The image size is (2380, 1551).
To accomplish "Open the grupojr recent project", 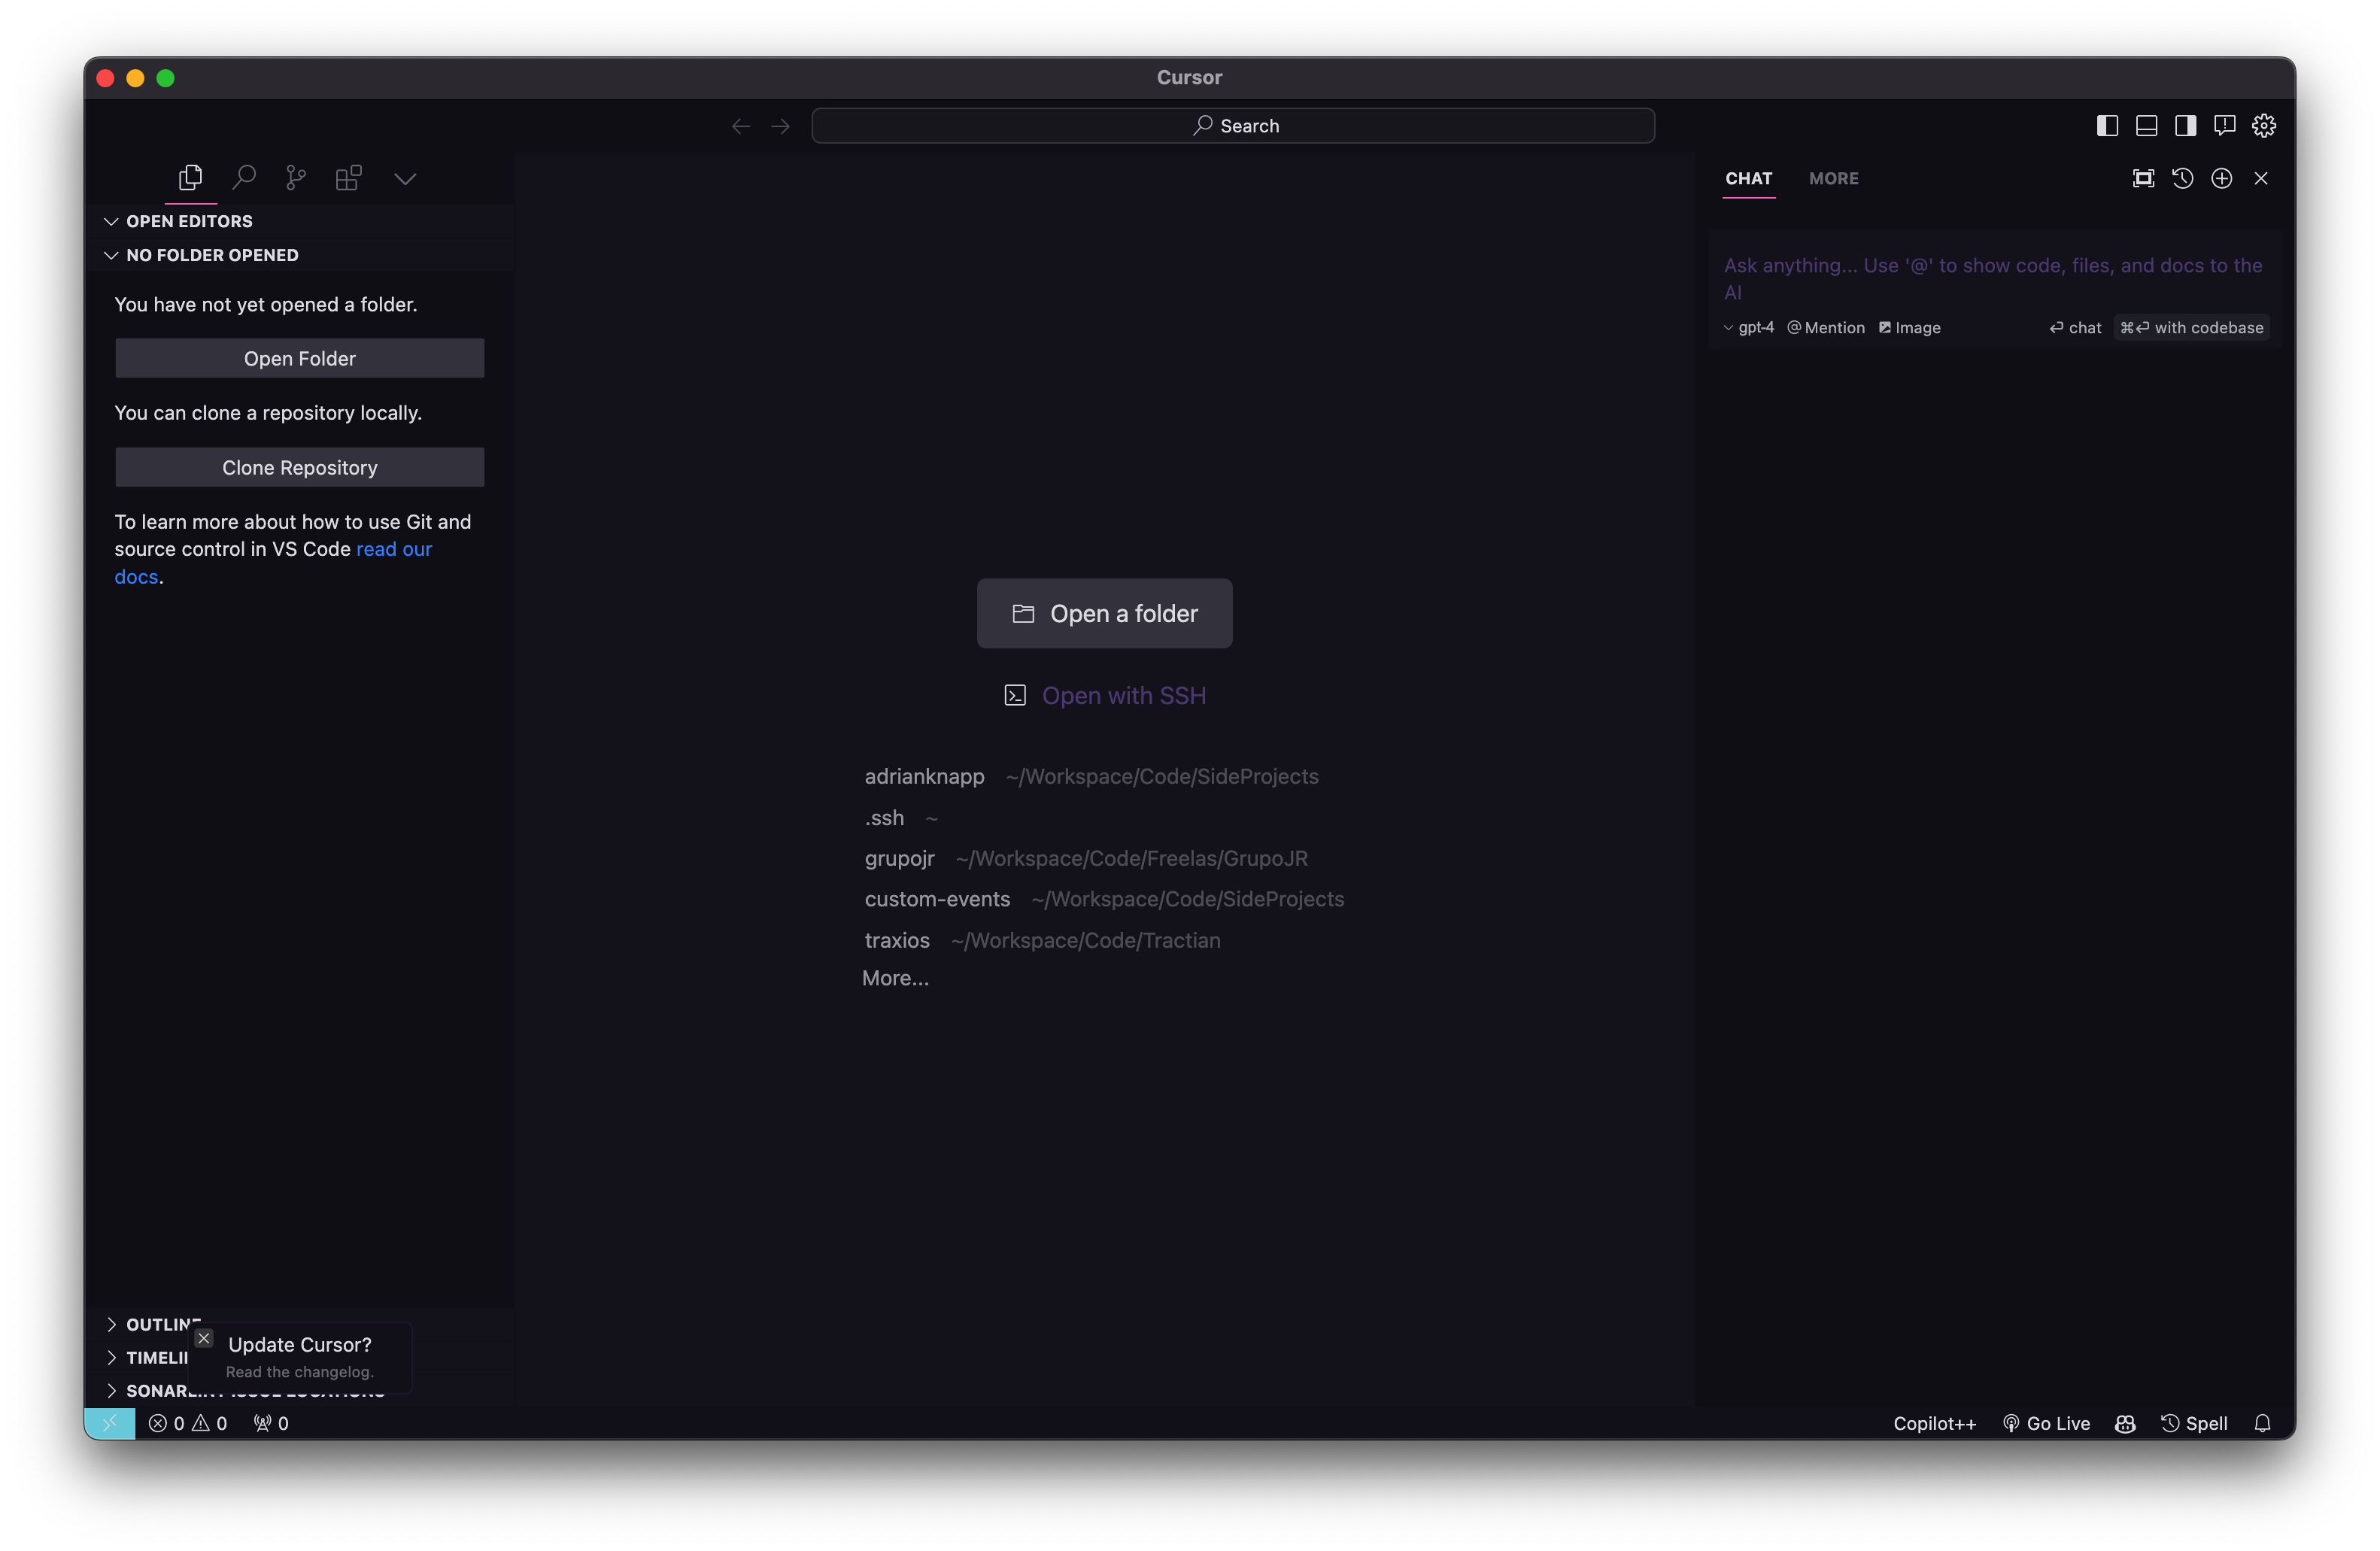I will coord(899,857).
